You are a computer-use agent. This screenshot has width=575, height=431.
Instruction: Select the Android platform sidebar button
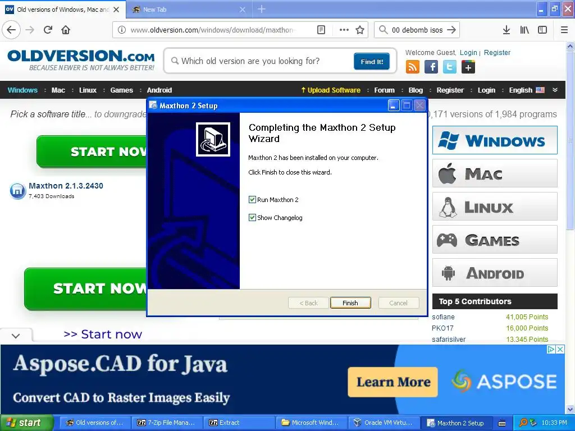coord(495,273)
